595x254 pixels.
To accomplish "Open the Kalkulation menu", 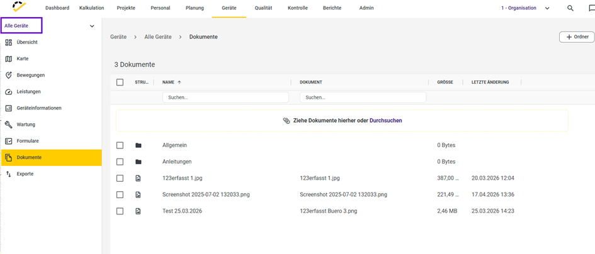I will pos(92,8).
